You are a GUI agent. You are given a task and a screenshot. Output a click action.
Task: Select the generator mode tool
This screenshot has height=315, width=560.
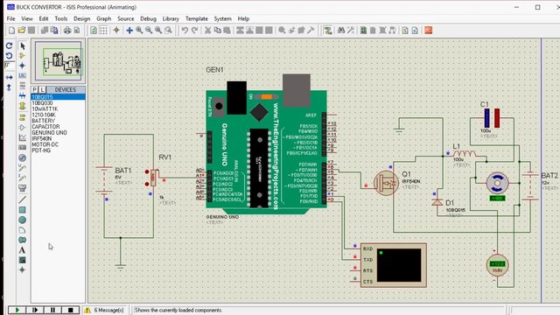(22, 157)
